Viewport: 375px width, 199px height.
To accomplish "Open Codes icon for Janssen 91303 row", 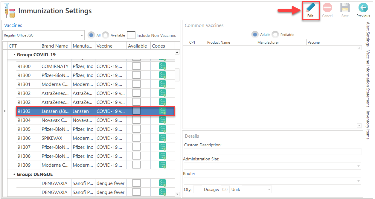I will tap(162, 111).
